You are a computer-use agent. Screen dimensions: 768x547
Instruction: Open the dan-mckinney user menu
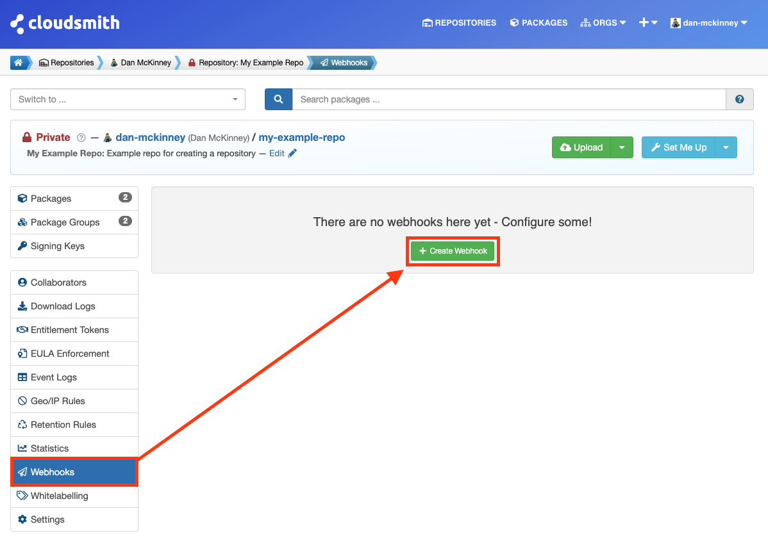[x=709, y=23]
